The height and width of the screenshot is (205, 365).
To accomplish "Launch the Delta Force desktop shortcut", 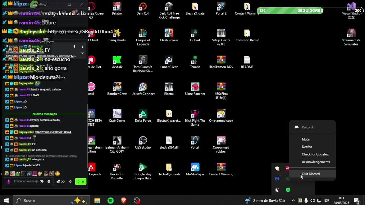I will tap(143, 116).
